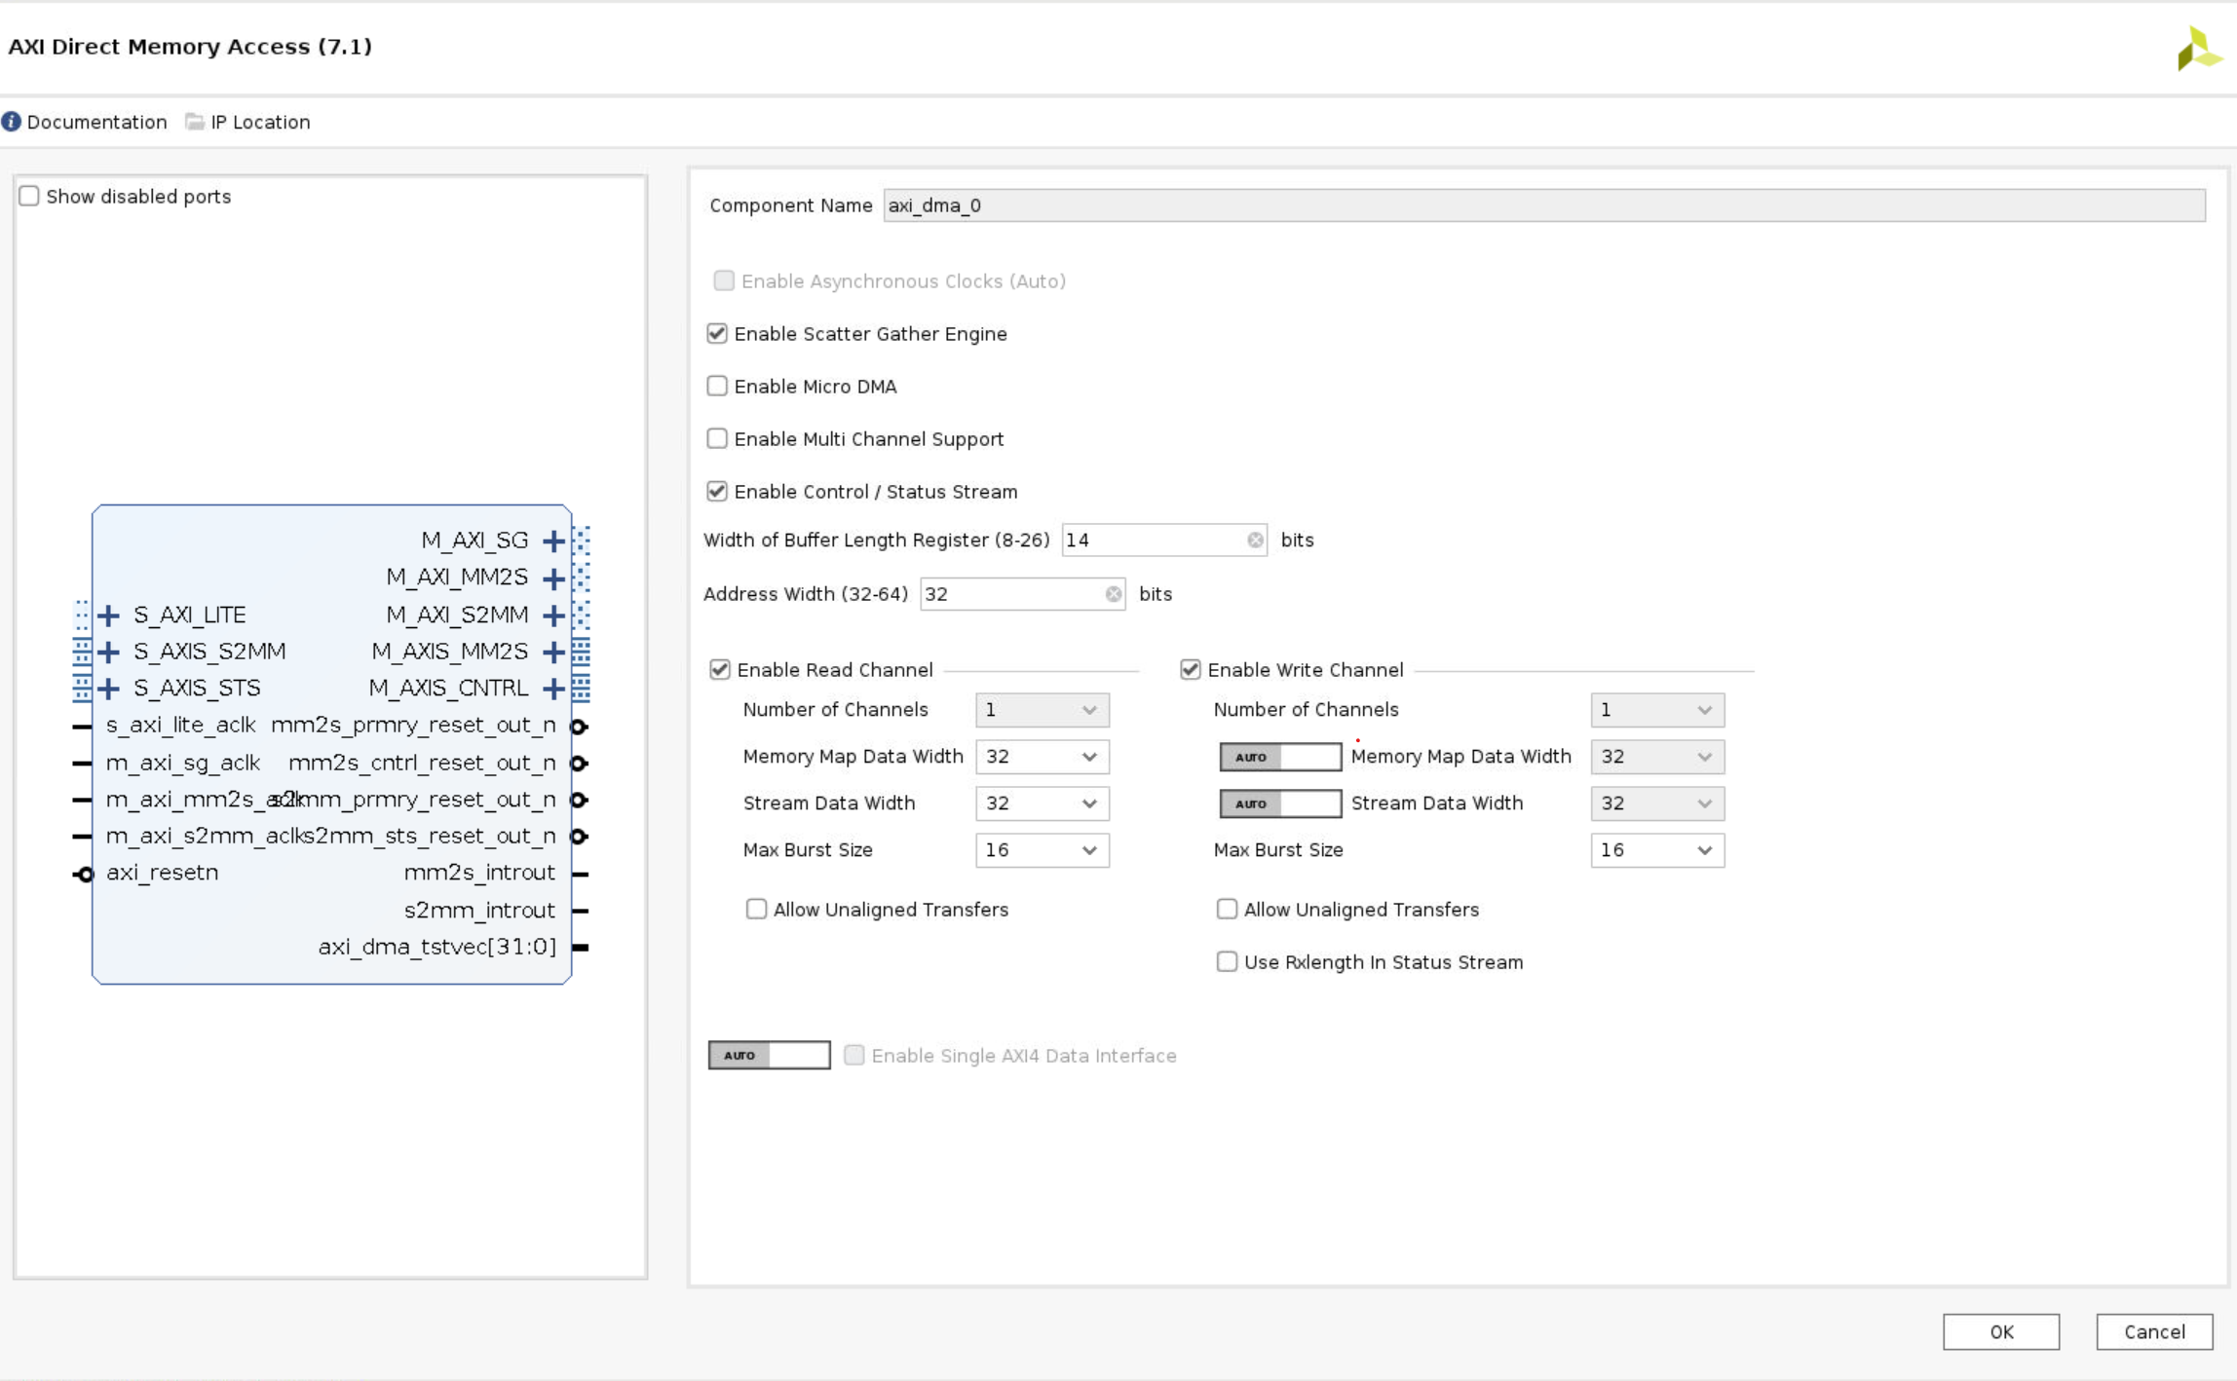This screenshot has height=1381, width=2237.
Task: Check Use Rxlength In Status Stream
Action: pos(1227,961)
